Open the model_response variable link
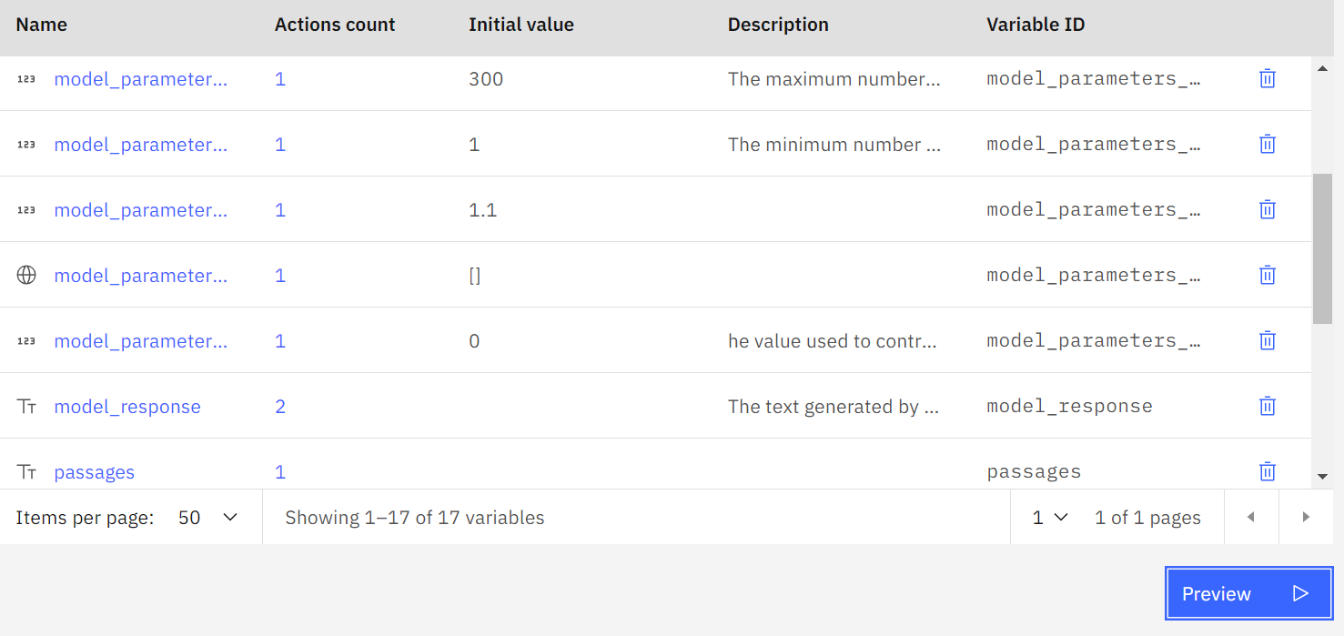This screenshot has height=636, width=1344. (x=127, y=407)
